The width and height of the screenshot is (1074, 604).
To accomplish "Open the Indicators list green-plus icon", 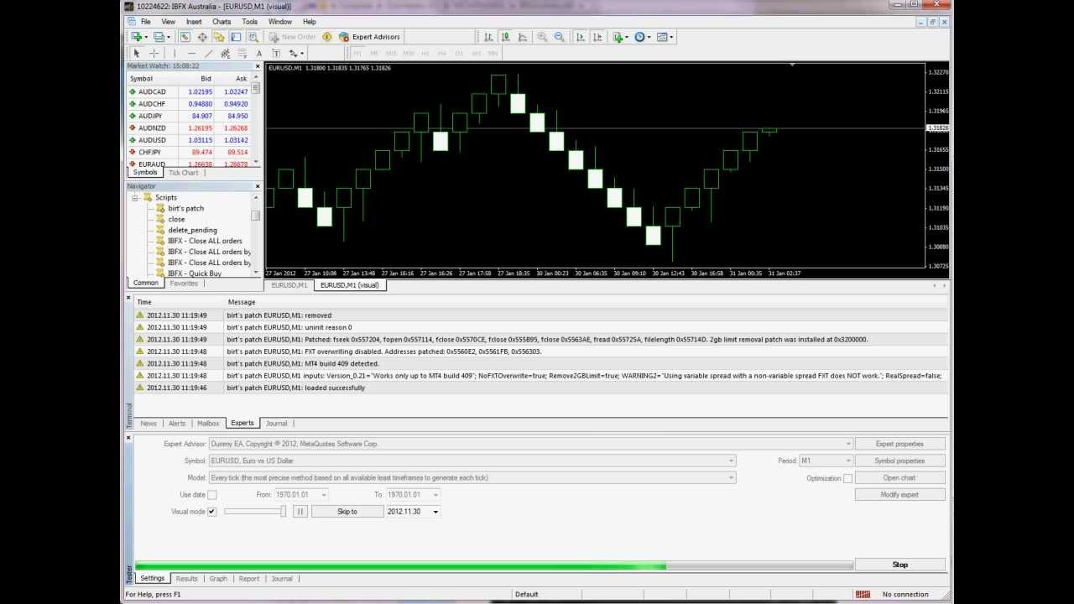I will (x=618, y=37).
